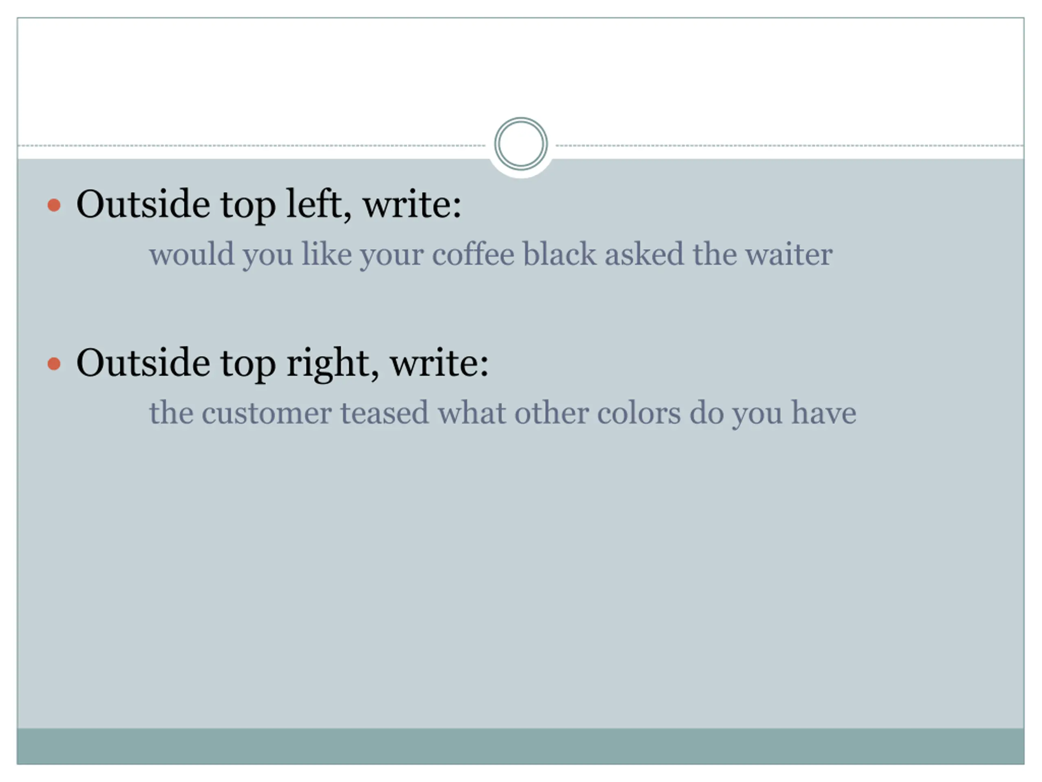Screen dimensions: 1042x782
Task: Click the orange bullet before 'Outside top right'
Action: tap(54, 363)
